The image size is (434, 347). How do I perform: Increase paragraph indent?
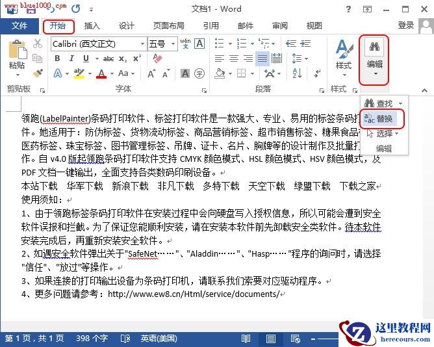305,44
